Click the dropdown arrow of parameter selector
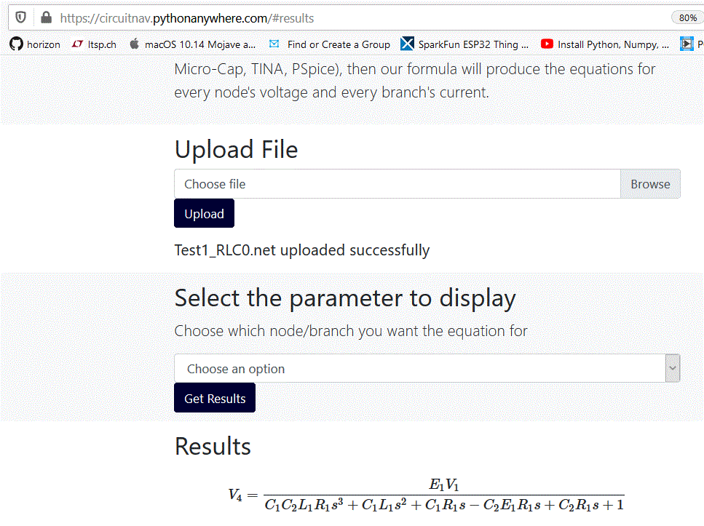 (x=672, y=368)
